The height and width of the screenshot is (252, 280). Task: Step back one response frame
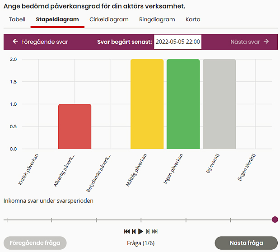(x=134, y=231)
